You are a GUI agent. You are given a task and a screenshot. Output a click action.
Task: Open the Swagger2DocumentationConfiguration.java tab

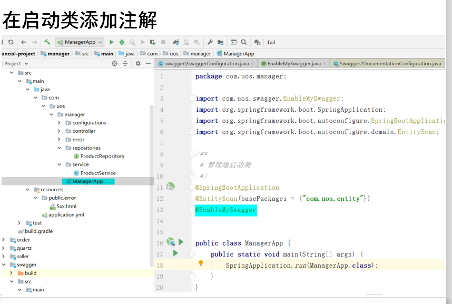pos(390,64)
